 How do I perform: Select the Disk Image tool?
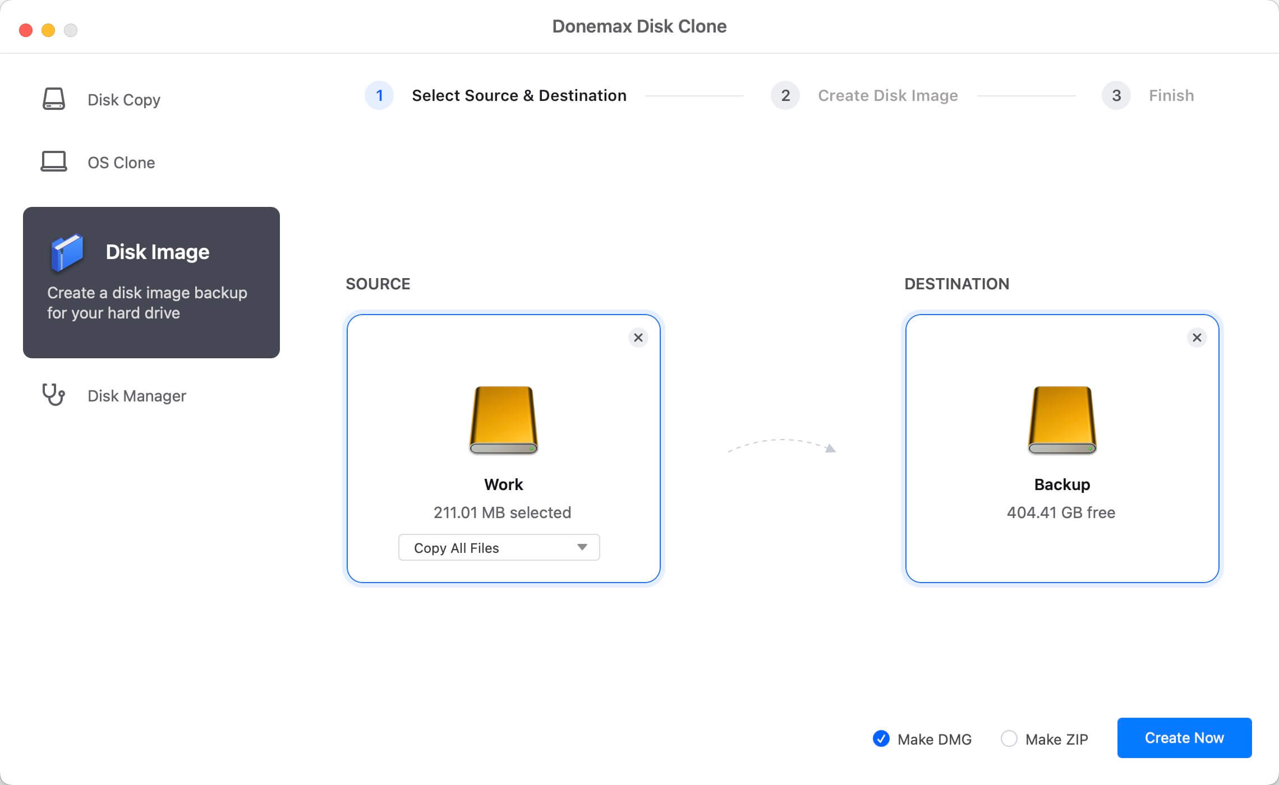click(153, 282)
